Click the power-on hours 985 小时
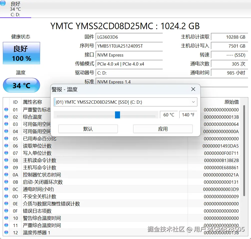 [x=229, y=73]
